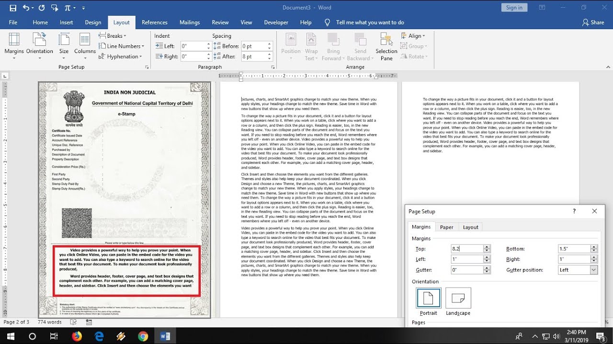
Task: Switch to the Design tab
Action: (93, 22)
